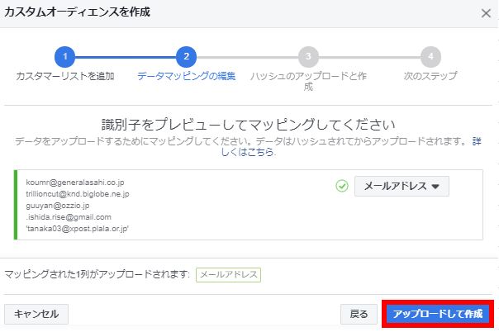
Task: Click the koumr@generalasahi.co.jp preview entry
Action: pyautogui.click(x=75, y=182)
